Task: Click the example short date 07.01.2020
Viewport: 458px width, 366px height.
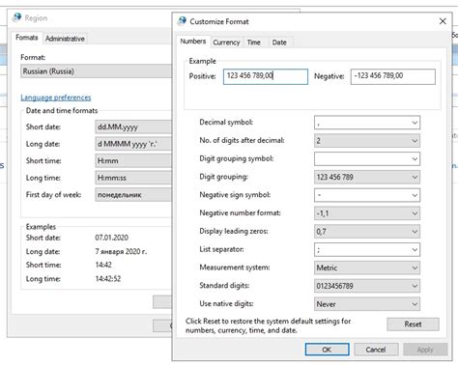Action: [111, 238]
